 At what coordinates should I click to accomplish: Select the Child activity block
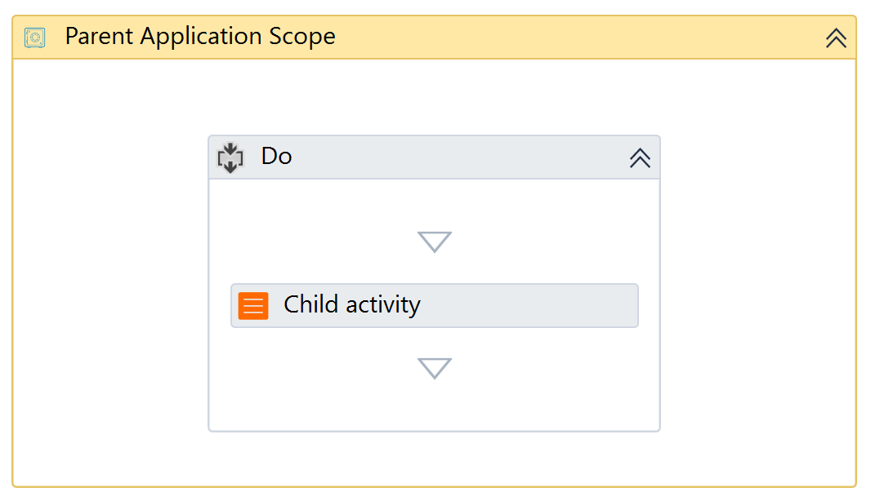tap(434, 305)
